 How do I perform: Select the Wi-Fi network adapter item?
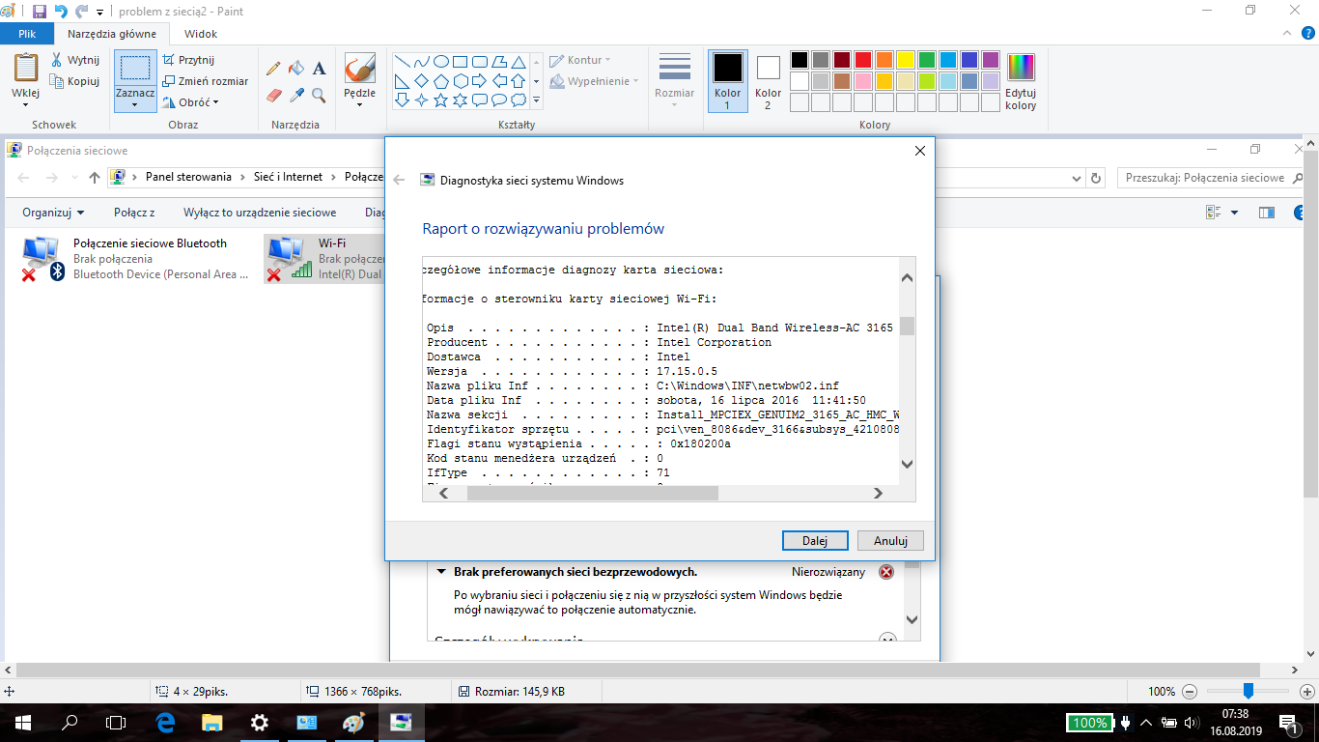(x=323, y=259)
